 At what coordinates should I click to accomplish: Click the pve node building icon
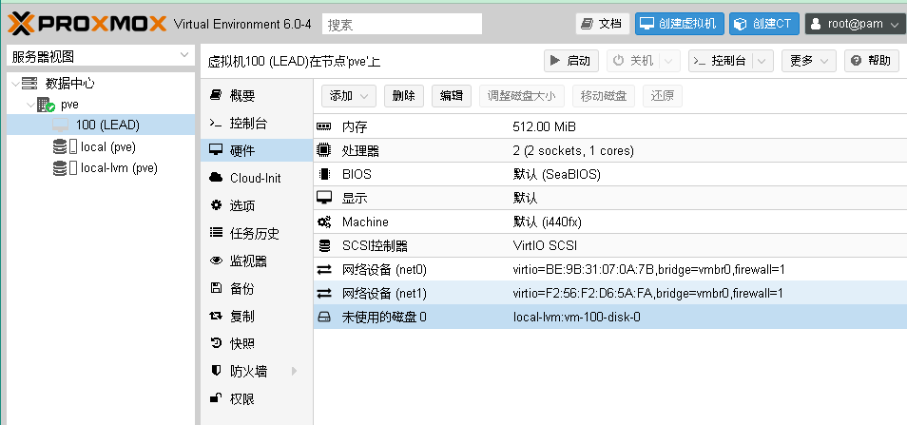tap(46, 105)
